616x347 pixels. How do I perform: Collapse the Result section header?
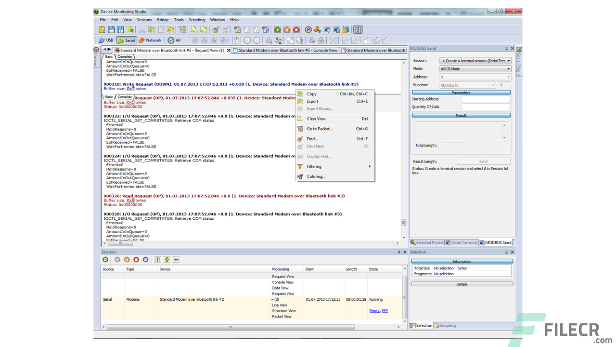point(461,116)
